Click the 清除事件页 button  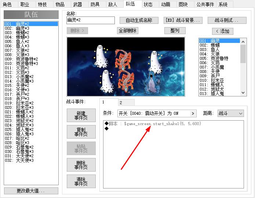[x=81, y=181]
